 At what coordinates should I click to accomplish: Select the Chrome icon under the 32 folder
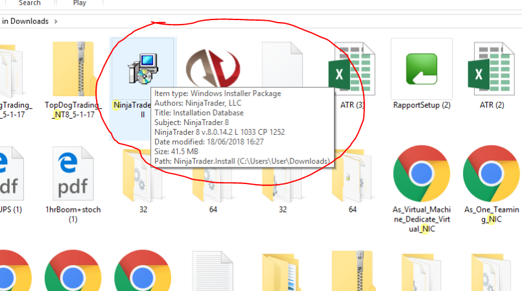(x=143, y=271)
